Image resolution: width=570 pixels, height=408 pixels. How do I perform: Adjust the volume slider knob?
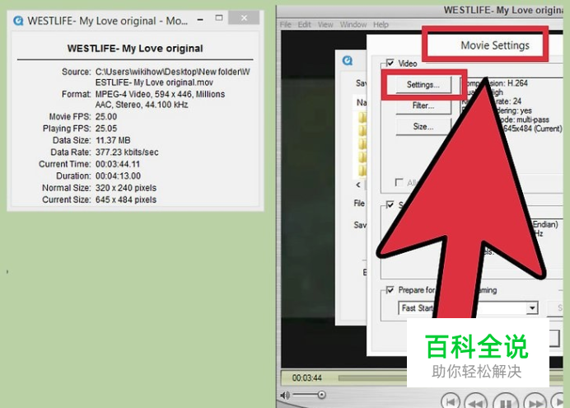click(321, 395)
